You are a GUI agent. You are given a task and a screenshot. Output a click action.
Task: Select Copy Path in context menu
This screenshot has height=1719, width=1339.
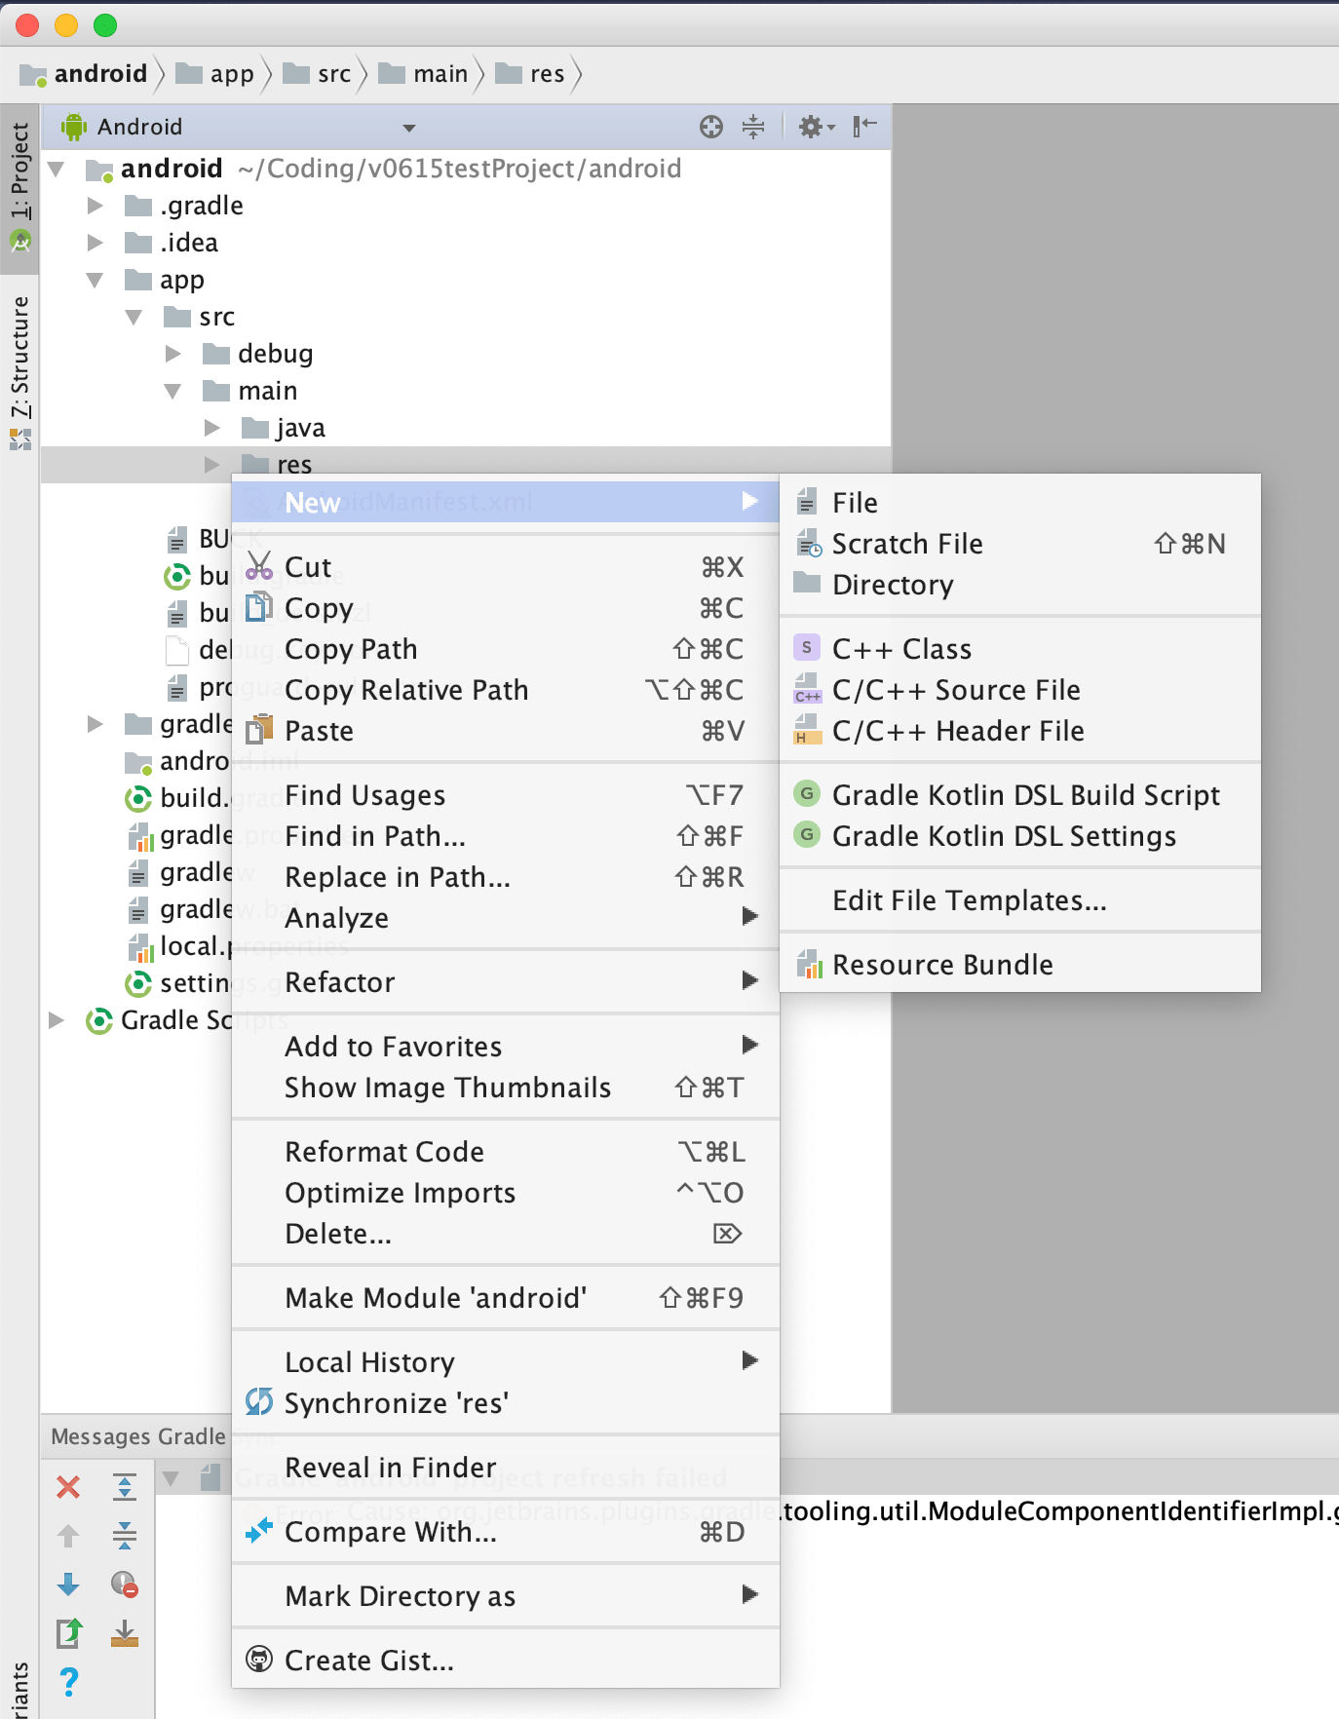(506, 649)
